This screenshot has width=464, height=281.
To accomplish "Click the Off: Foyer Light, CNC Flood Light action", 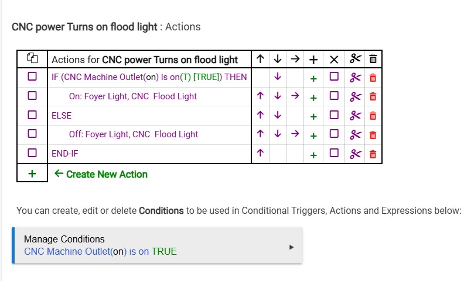I will pos(134,134).
